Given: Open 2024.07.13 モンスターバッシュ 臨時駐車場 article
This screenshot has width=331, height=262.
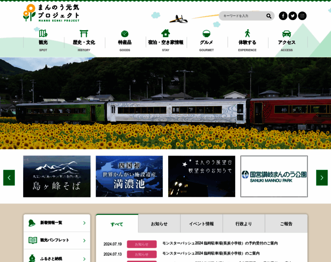Looking at the screenshot, I should click(211, 253).
